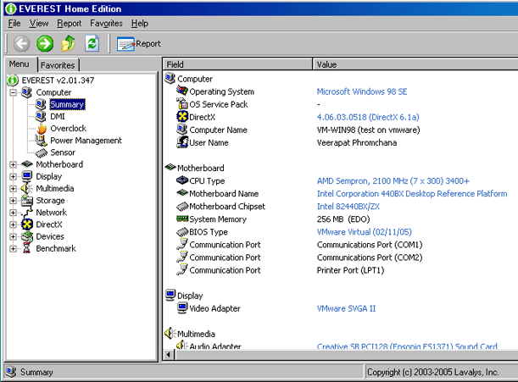Viewport: 518px width, 382px height.
Task: Click the User Name row icon
Action: tap(182, 142)
